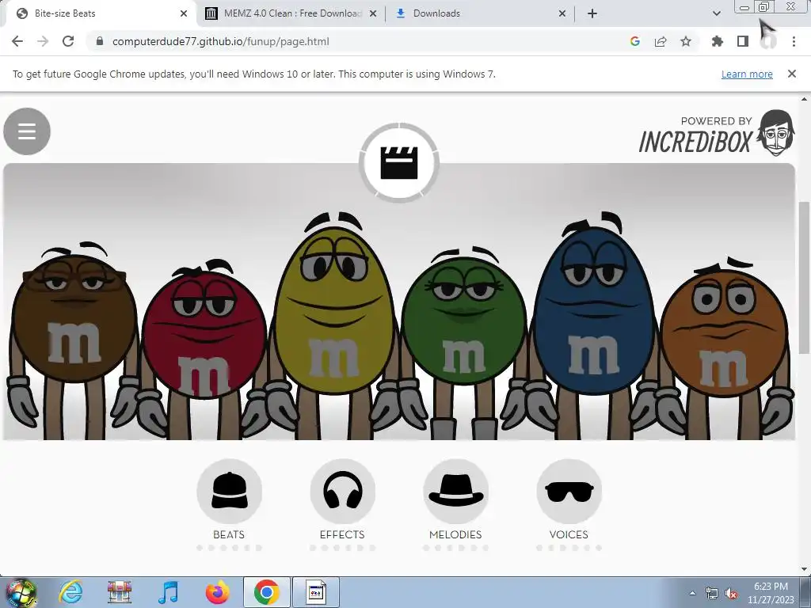The image size is (811, 608).
Task: Open a new browser tab
Action: coord(592,13)
